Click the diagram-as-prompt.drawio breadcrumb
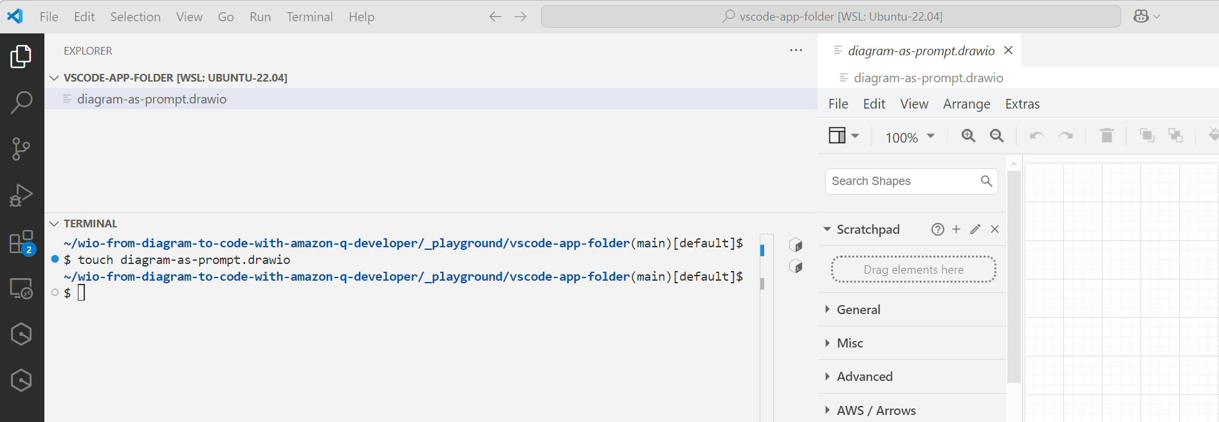 coord(928,78)
